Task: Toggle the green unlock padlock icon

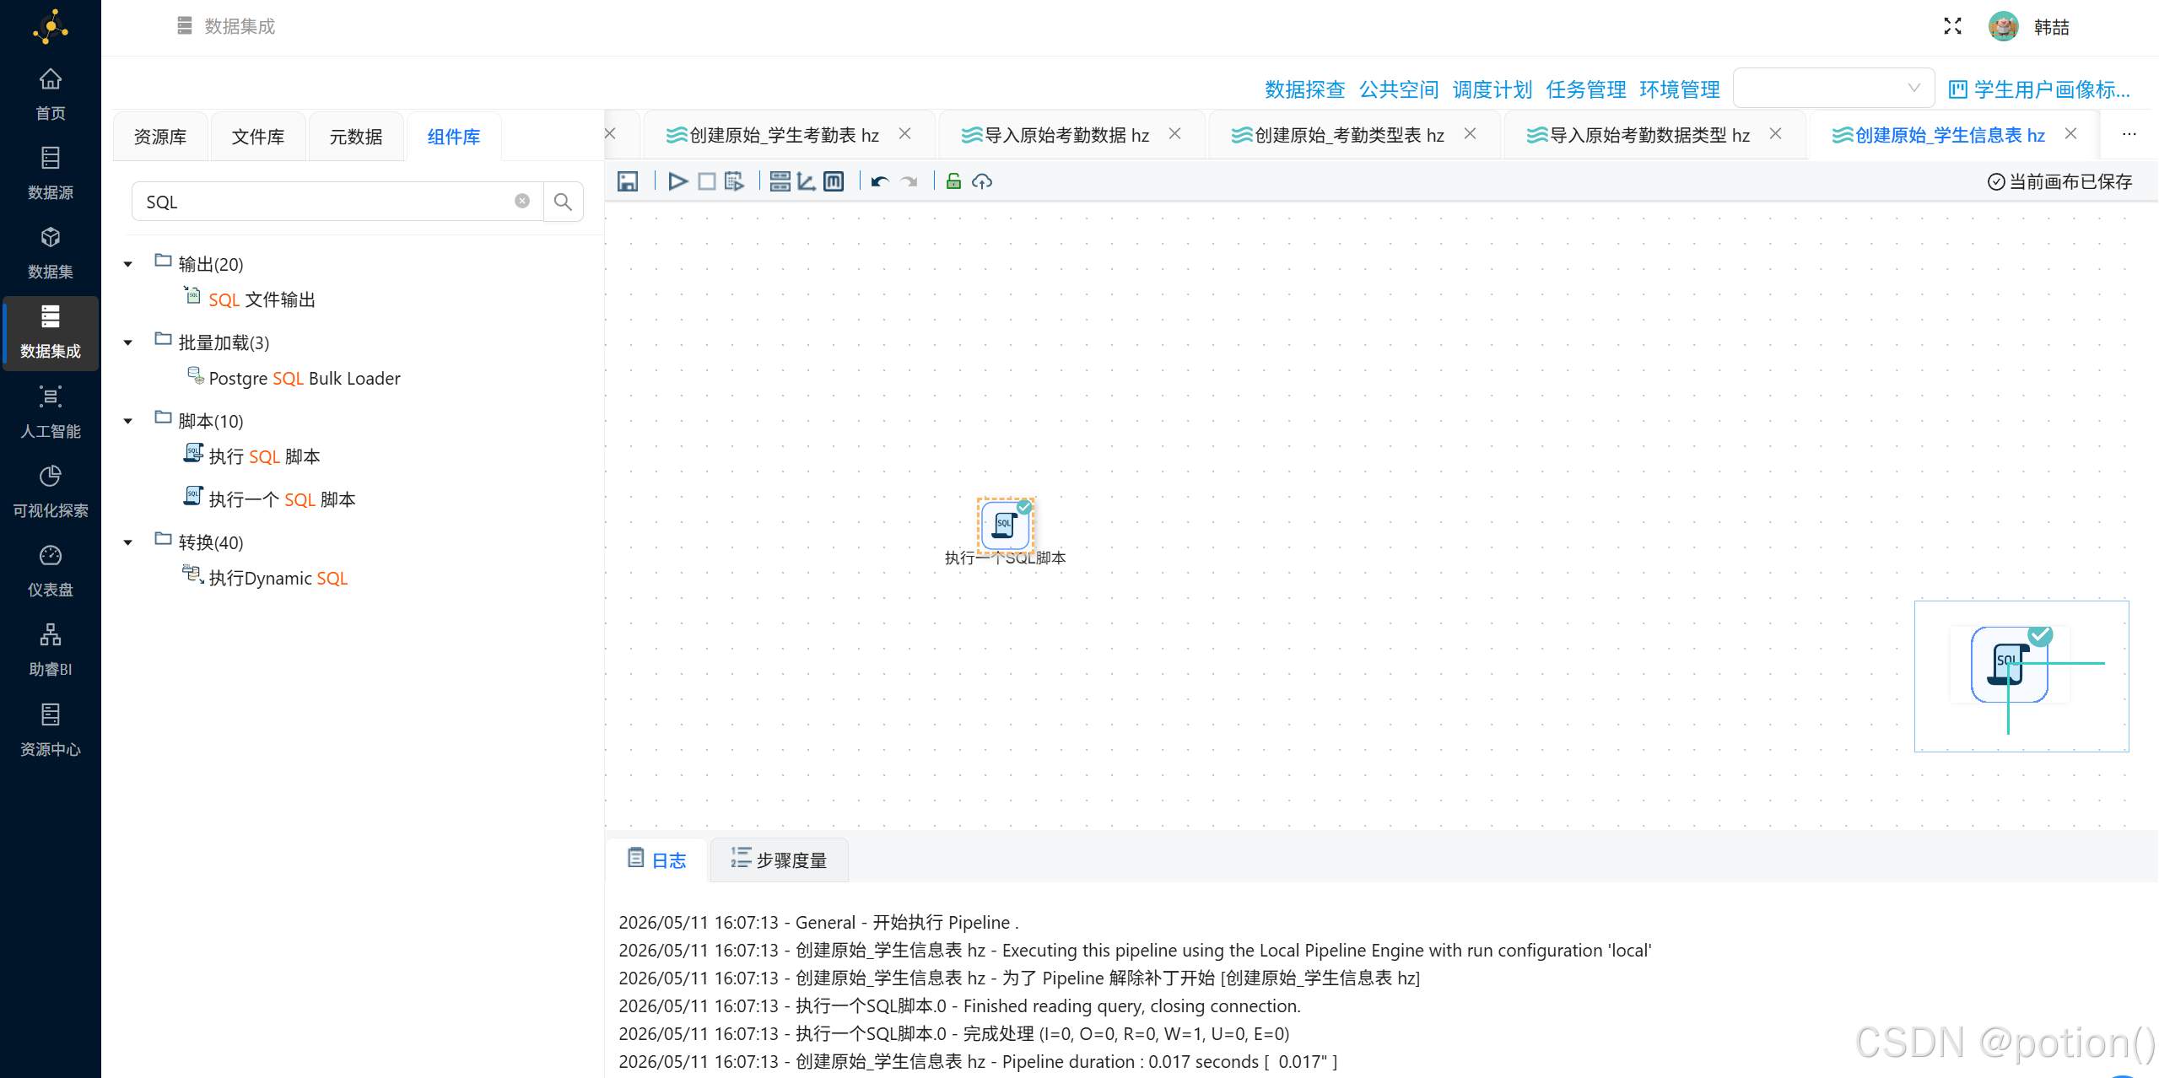Action: [x=953, y=181]
